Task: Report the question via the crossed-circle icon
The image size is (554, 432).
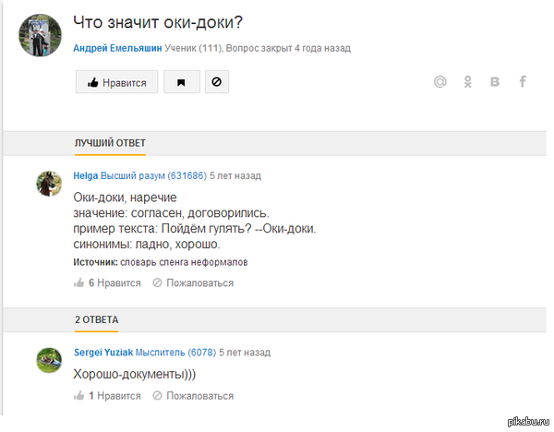Action: pyautogui.click(x=217, y=82)
